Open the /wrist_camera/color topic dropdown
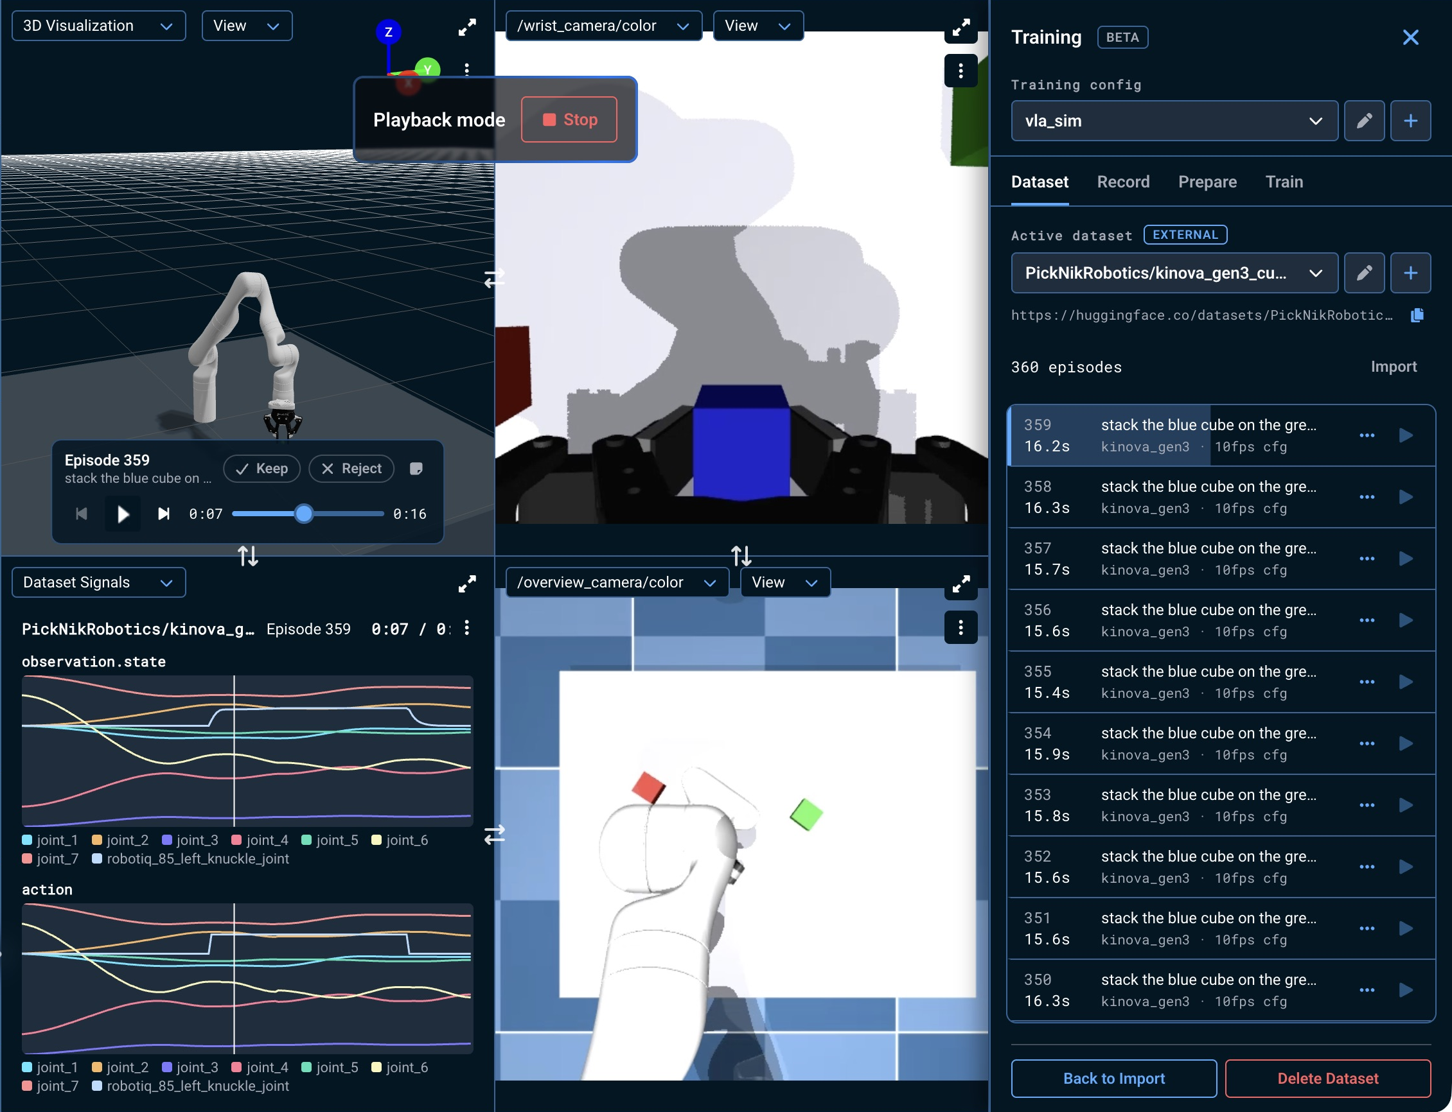This screenshot has width=1452, height=1112. (x=603, y=26)
